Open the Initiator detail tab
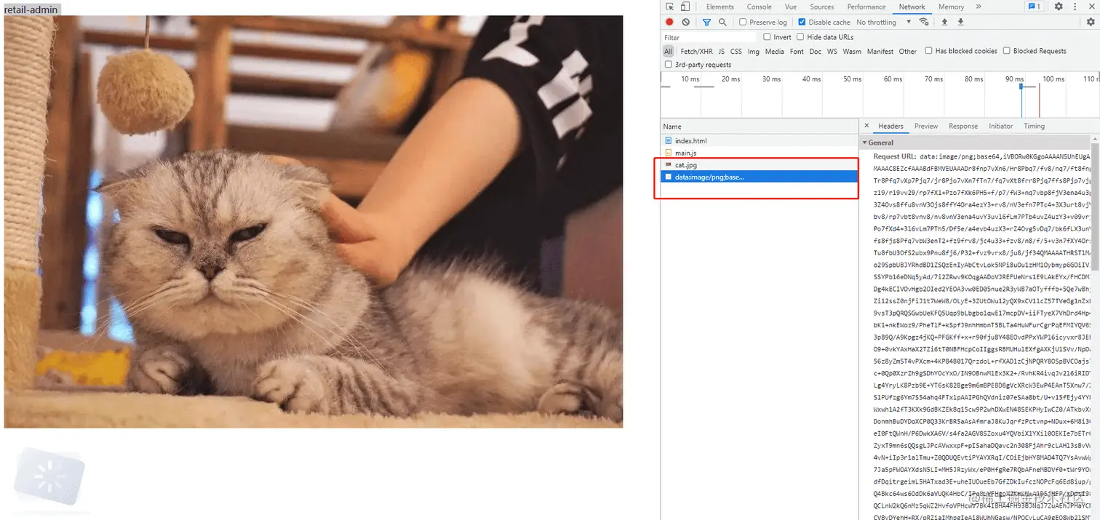1100x520 pixels. [1001, 126]
